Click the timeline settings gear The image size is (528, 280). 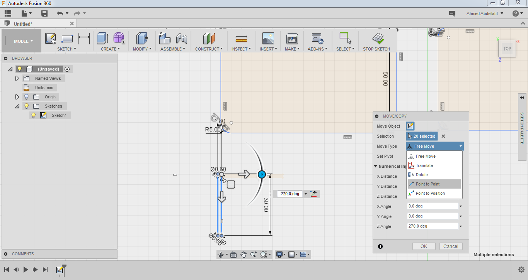tap(521, 270)
